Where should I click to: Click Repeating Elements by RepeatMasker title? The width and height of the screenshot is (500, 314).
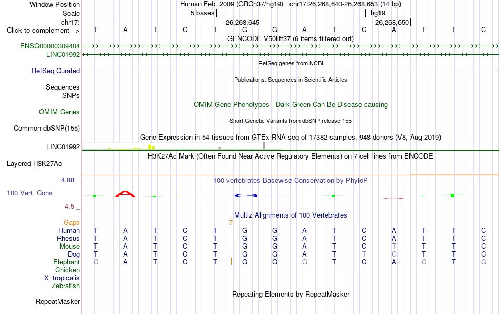291,294
